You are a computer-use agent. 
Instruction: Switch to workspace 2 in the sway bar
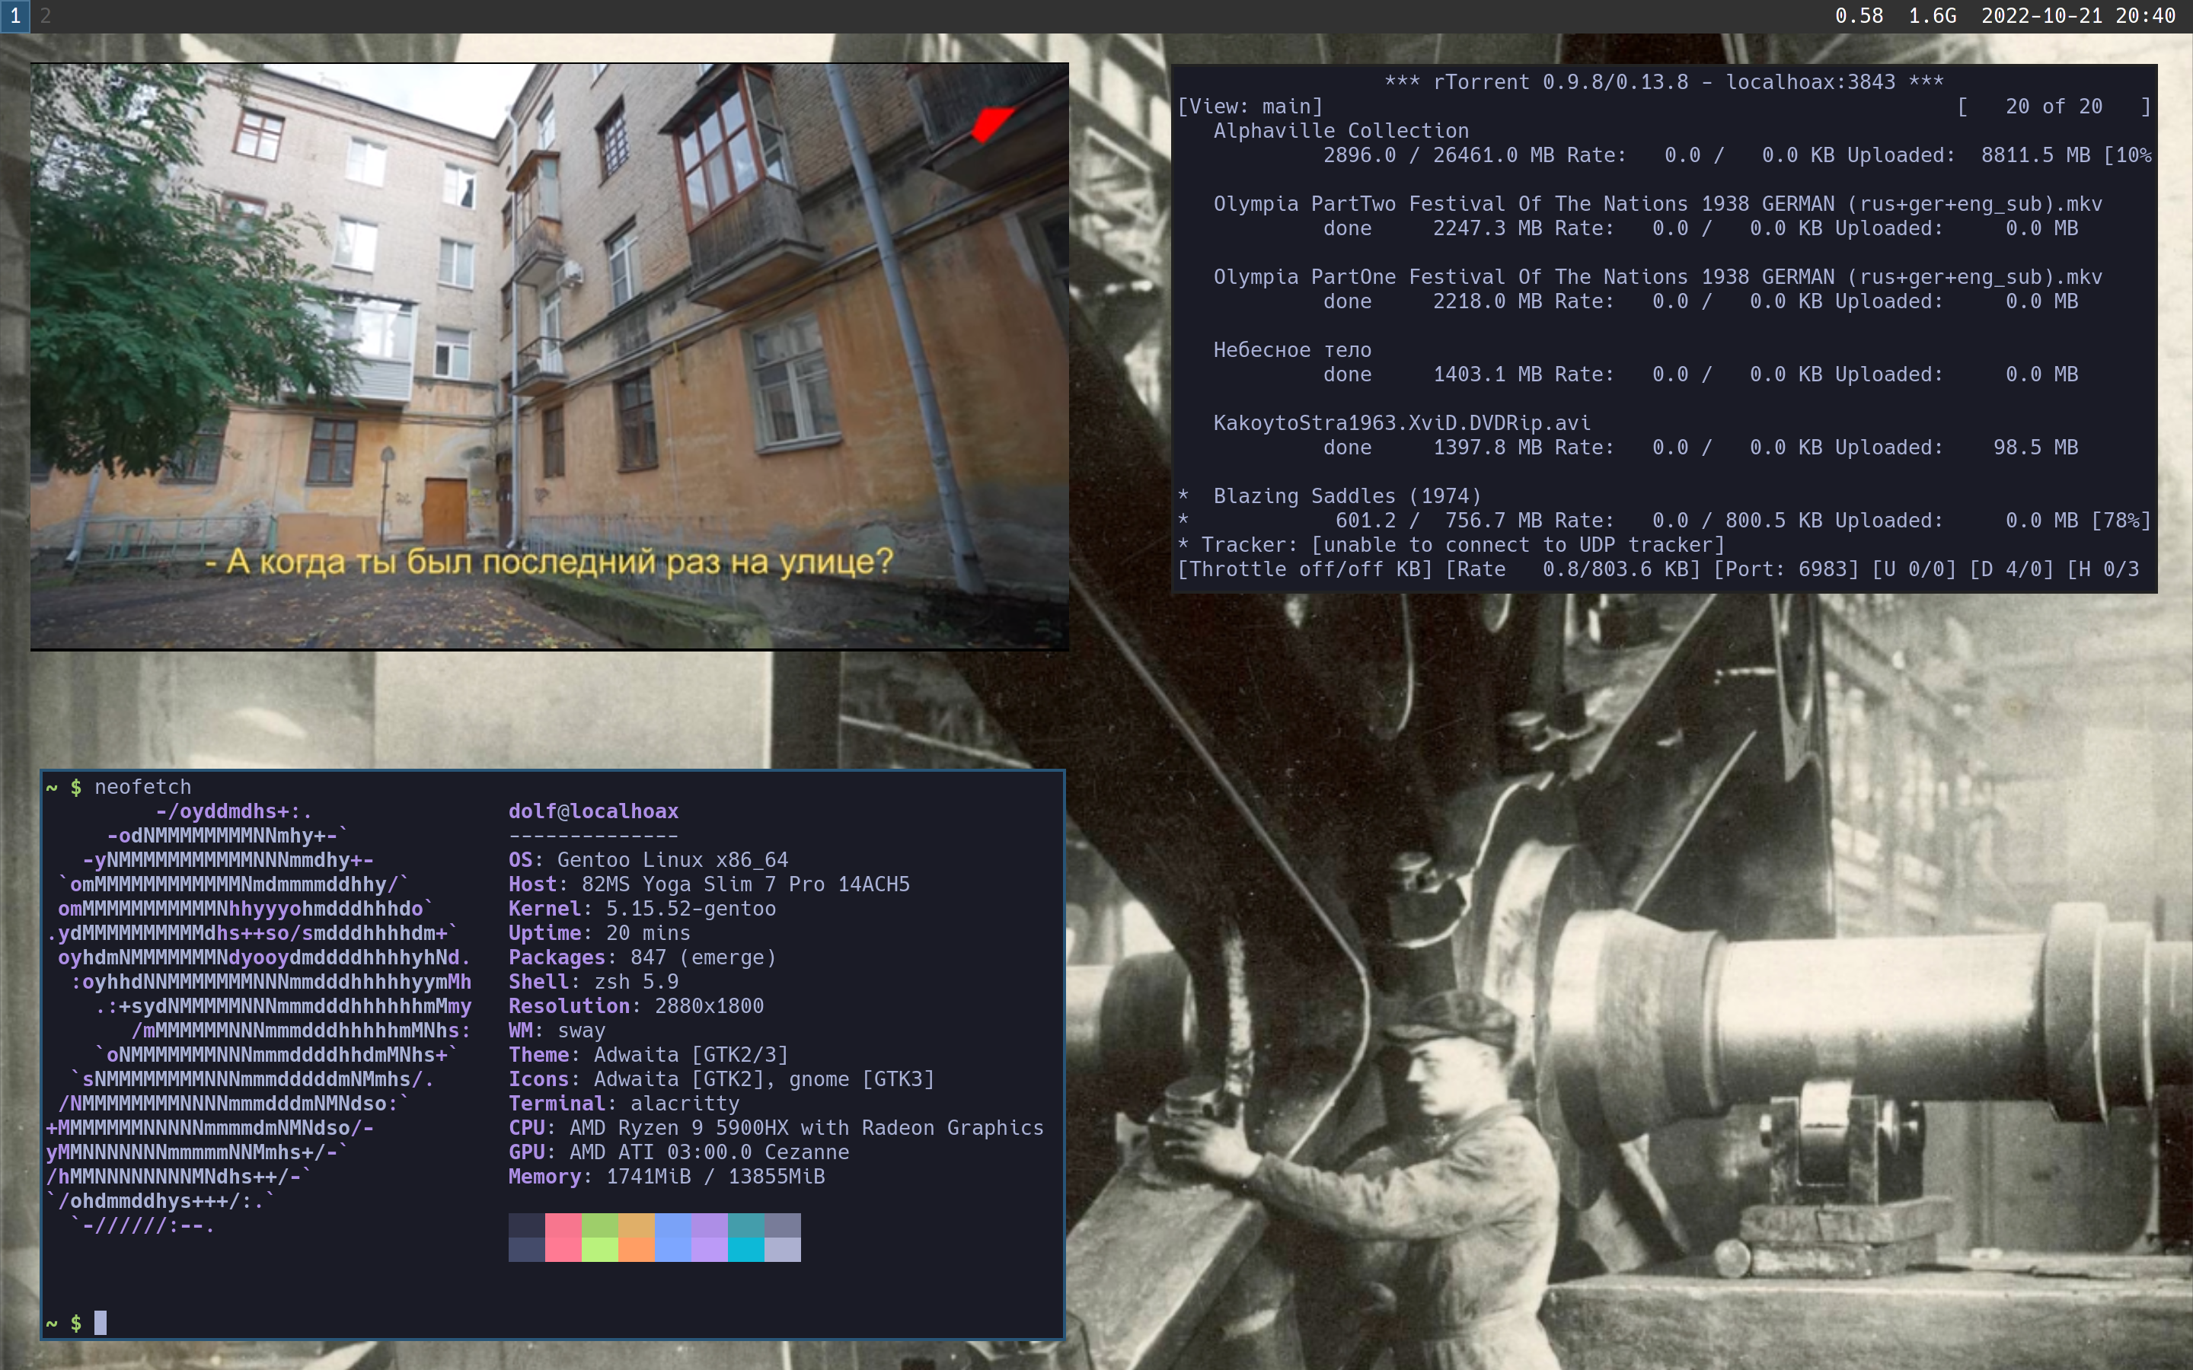point(46,16)
